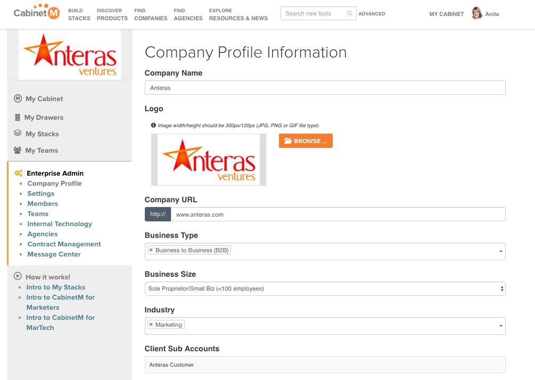Open Intro to CabinetM for Marketers
The width and height of the screenshot is (535, 380).
[60, 302]
